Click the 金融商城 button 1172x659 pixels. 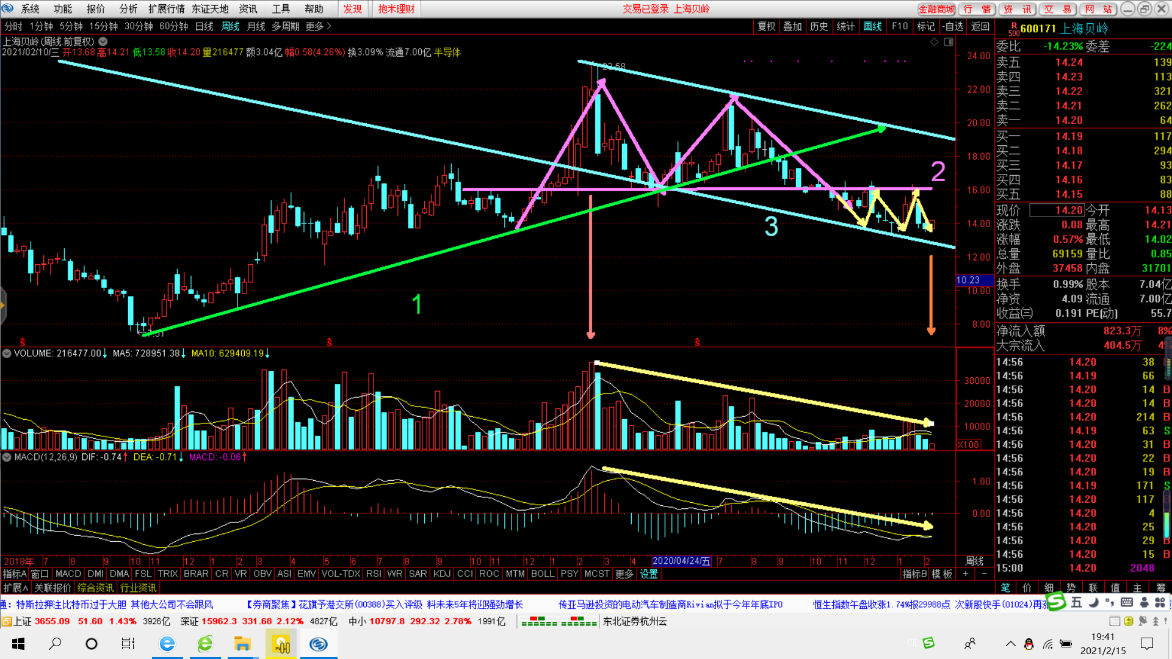pos(936,9)
